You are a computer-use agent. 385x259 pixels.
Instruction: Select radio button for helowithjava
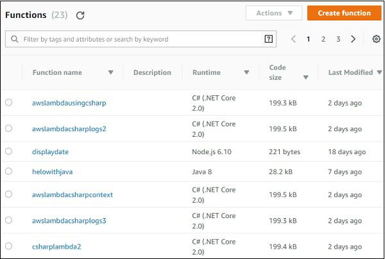coord(8,171)
